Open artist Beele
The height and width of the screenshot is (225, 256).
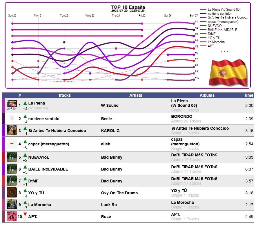point(106,119)
